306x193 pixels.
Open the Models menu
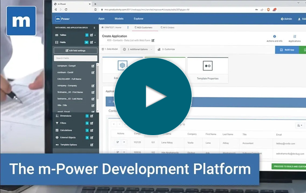[x=119, y=19]
